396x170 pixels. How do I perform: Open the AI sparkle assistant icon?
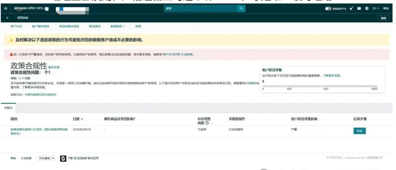click(351, 8)
